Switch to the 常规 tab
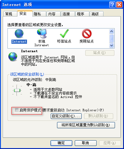 click(x=10, y=14)
